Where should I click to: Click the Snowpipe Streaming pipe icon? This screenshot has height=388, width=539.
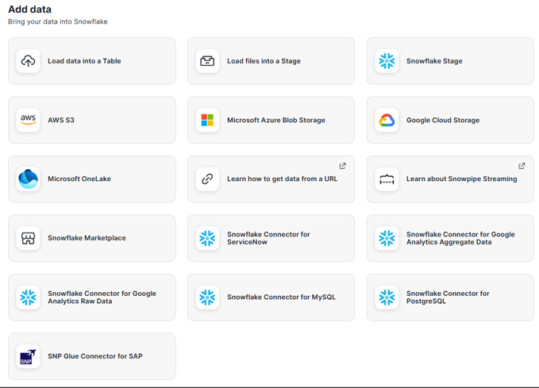(x=387, y=179)
